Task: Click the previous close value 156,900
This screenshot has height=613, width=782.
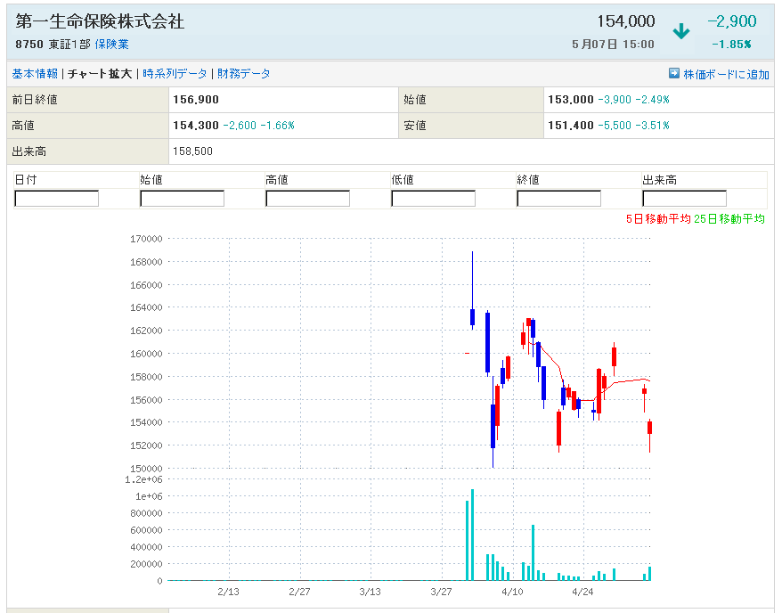Action: (x=196, y=100)
